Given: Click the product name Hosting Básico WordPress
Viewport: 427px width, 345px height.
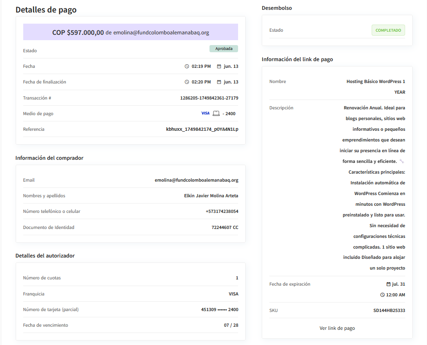Looking at the screenshot, I should click(376, 82).
